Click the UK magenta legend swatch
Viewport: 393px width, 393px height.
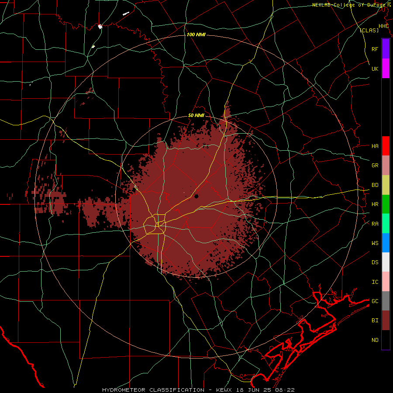tap(386, 69)
